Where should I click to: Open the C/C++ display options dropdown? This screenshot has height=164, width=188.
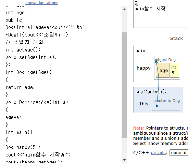click(179, 152)
